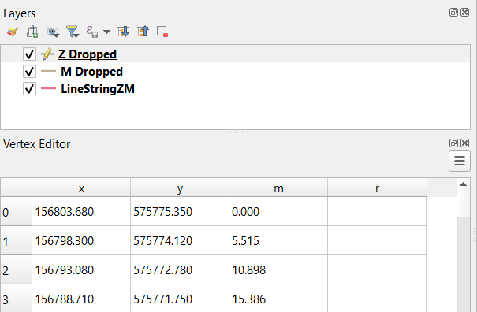The width and height of the screenshot is (477, 312).
Task: Click the empty r cell in row 1
Action: click(x=377, y=241)
